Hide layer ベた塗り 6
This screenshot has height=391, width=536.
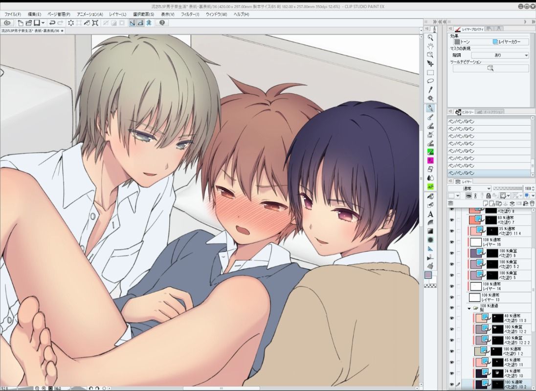tap(451, 253)
